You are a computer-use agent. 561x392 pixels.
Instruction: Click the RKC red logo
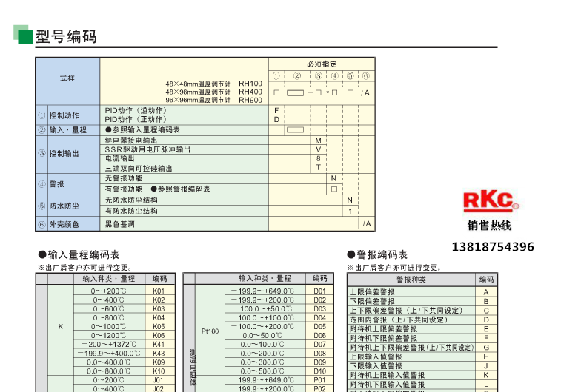click(x=491, y=200)
